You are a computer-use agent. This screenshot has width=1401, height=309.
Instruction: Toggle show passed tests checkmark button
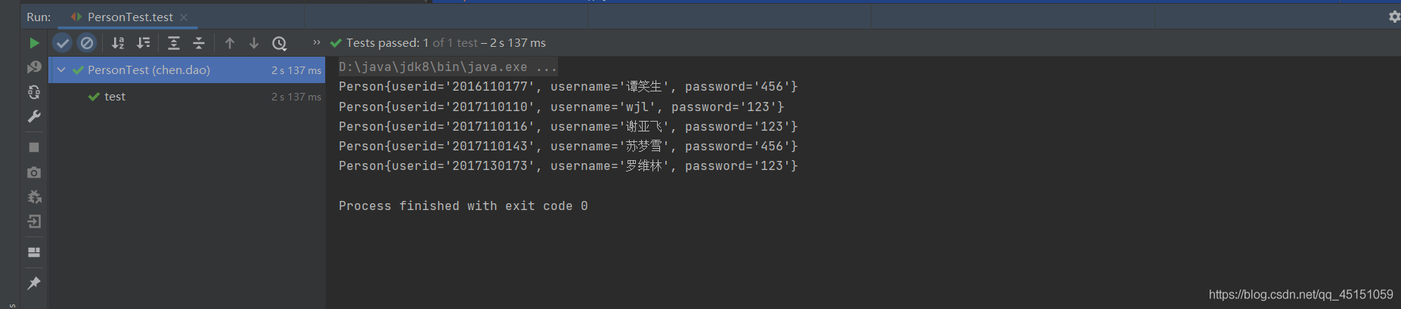click(63, 43)
